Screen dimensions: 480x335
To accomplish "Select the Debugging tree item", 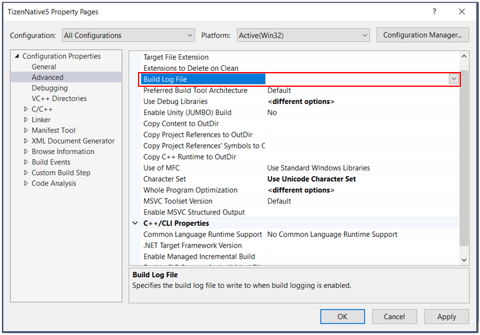I will (x=49, y=88).
